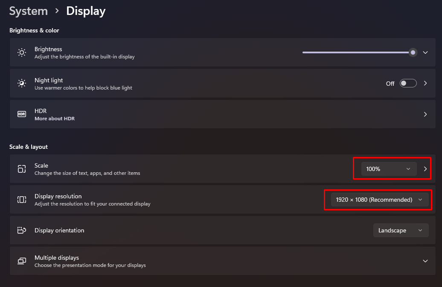Click the Display breadcrumb title
This screenshot has width=442, height=287.
pyautogui.click(x=85, y=11)
